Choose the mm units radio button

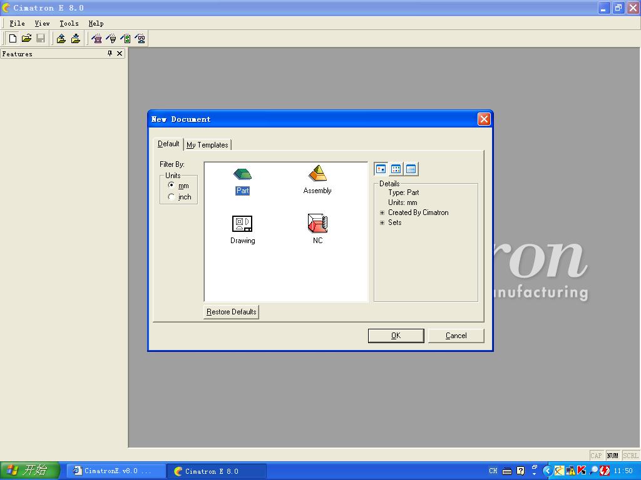[x=172, y=185]
